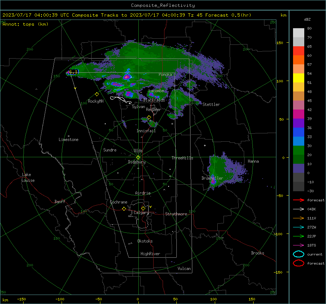This screenshot has height=304, width=326.
Task: Click the yellow diamond marker near RockyMH
Action: click(97, 94)
